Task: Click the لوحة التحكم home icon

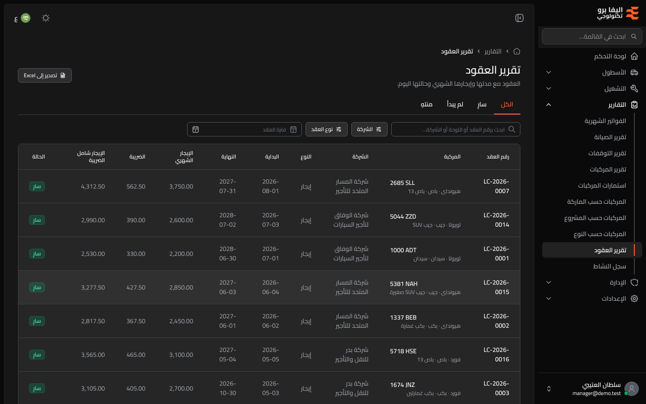Action: (634, 56)
